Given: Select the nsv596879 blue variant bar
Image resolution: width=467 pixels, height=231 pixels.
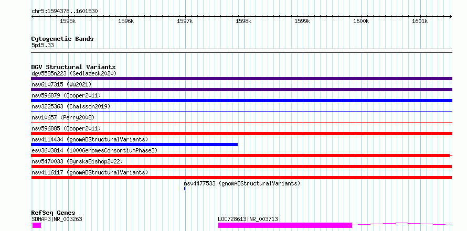Looking at the screenshot, I should pos(241,101).
